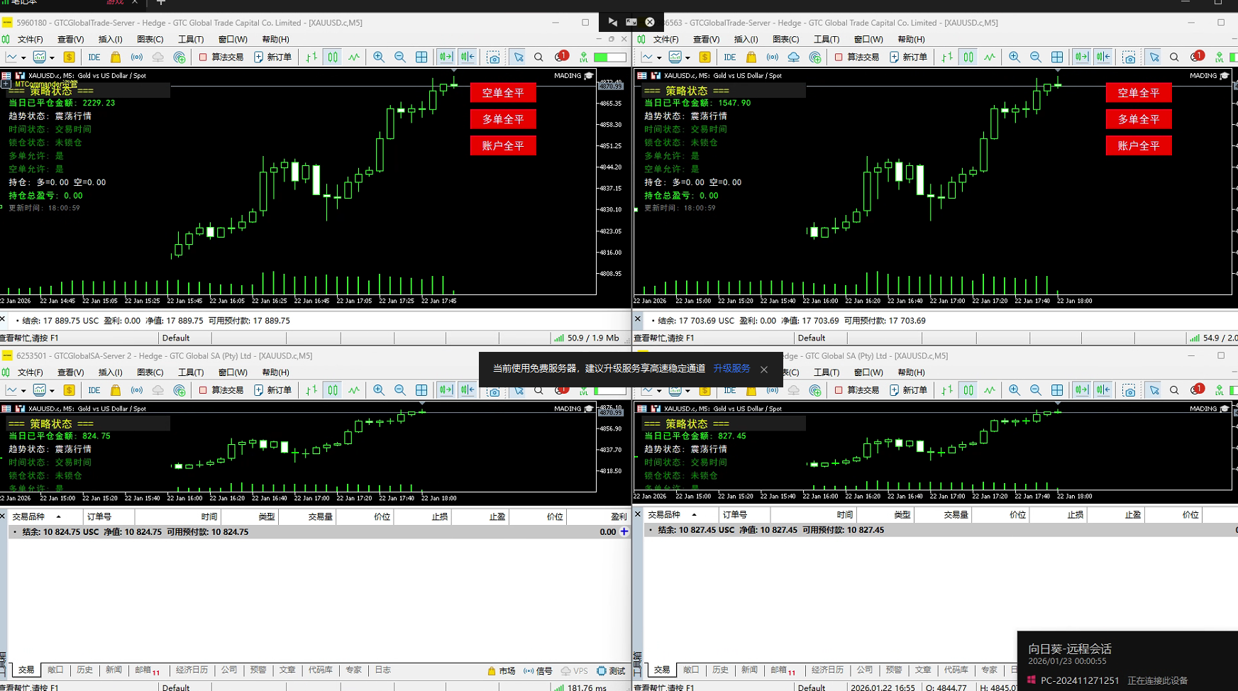Open chart type dropdown arrow in bottom-left 6253501 toolbar
The image size is (1238, 691).
point(23,391)
